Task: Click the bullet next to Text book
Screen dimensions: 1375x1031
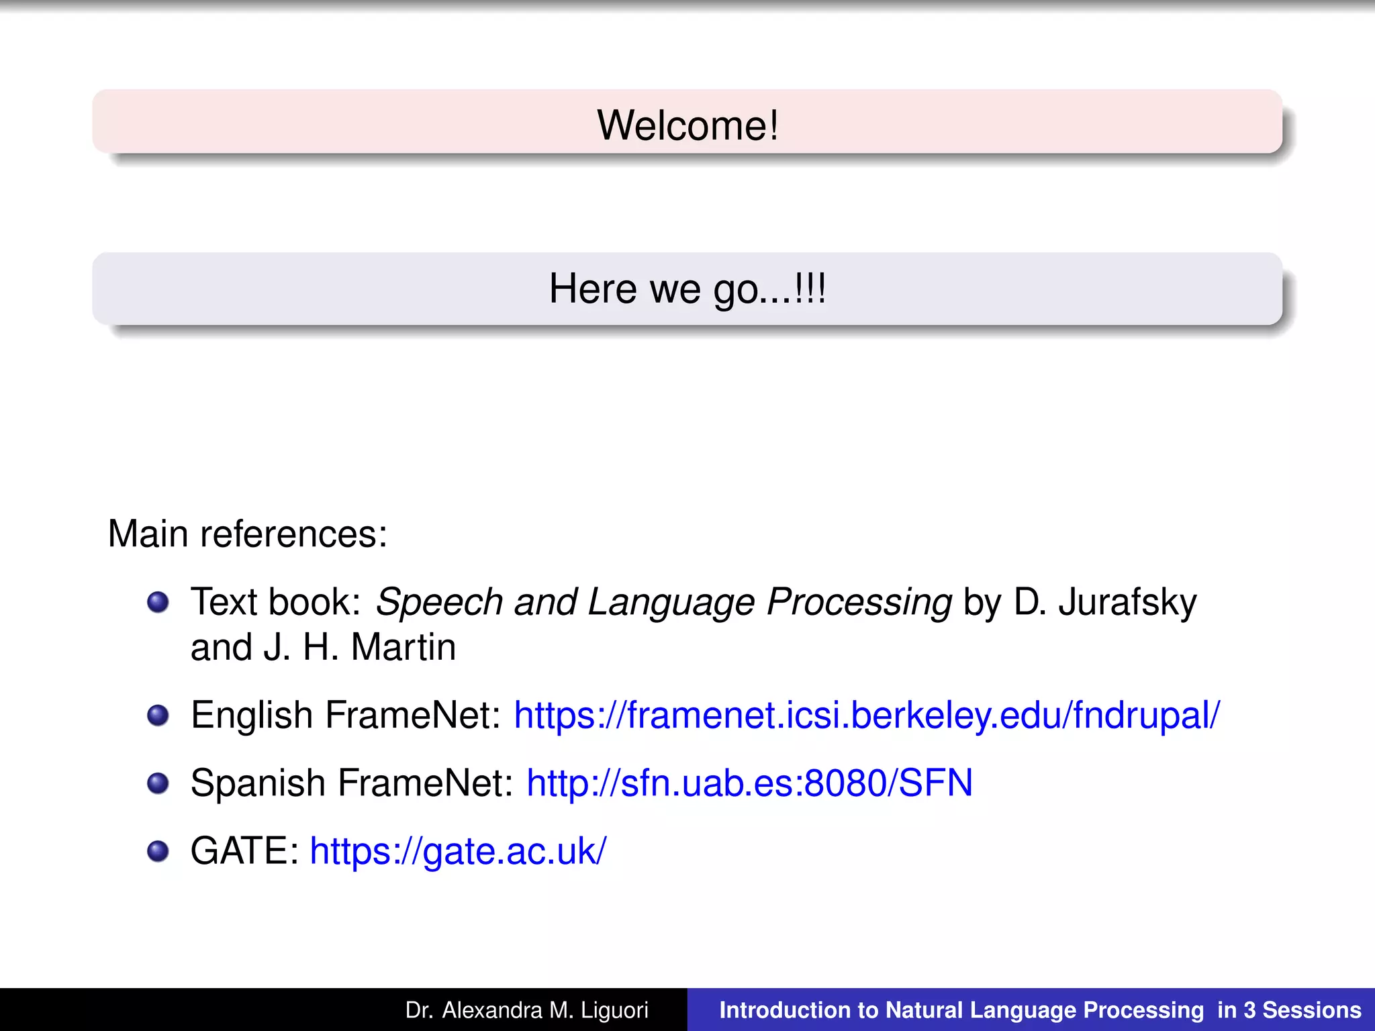Action: 158,602
